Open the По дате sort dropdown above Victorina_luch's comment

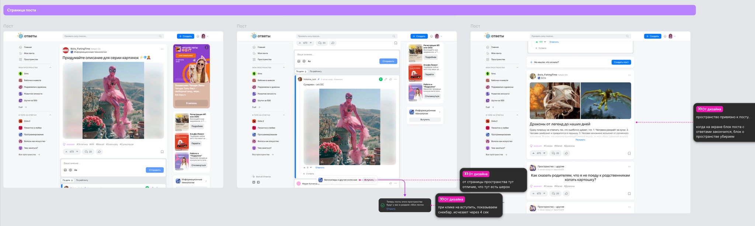301,71
